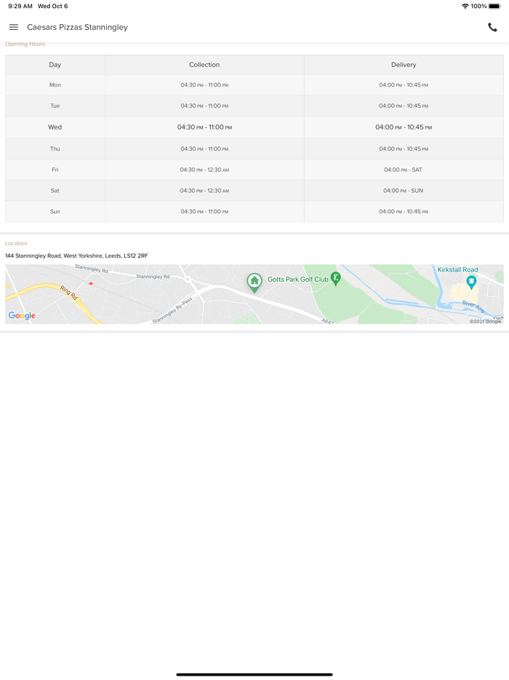Click the Delivery column header
Screen dimensions: 509x680
pos(404,65)
